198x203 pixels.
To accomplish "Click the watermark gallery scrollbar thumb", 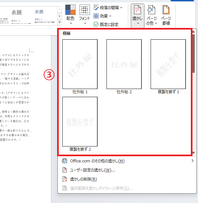I will (x=193, y=53).
